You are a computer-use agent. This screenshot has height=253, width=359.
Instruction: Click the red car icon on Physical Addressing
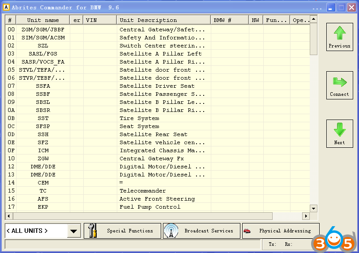click(247, 231)
